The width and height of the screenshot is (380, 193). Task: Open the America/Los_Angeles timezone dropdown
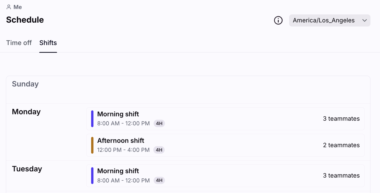(x=324, y=20)
